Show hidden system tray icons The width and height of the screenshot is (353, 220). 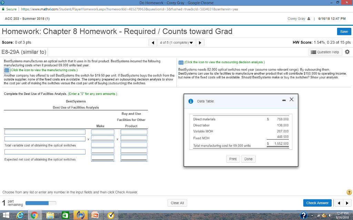click(312, 216)
